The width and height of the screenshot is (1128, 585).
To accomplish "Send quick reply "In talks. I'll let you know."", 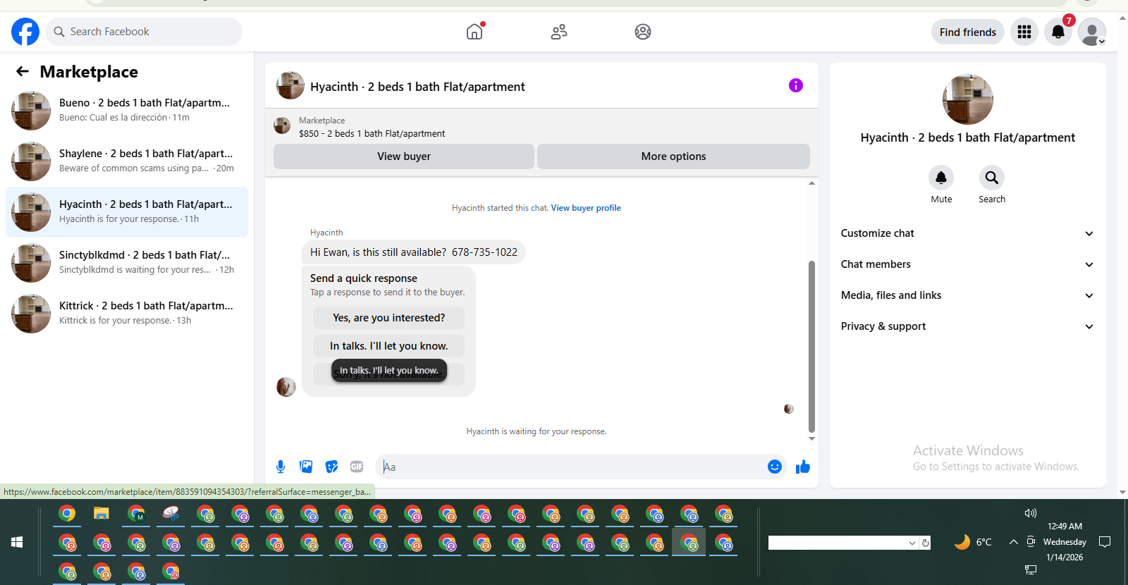I will tap(389, 346).
